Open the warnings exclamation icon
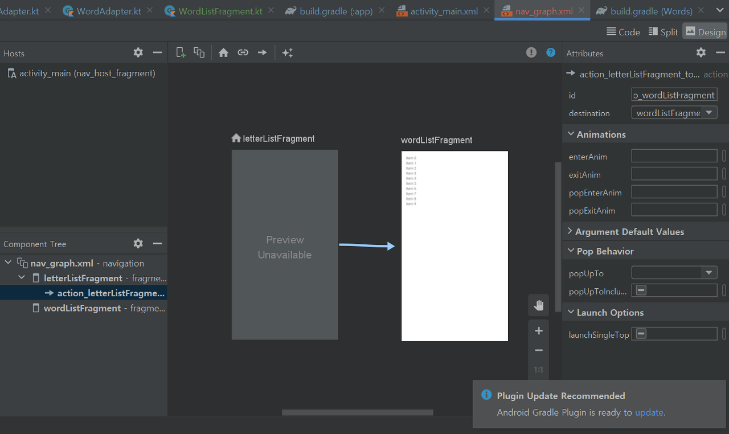The image size is (729, 434). (531, 52)
